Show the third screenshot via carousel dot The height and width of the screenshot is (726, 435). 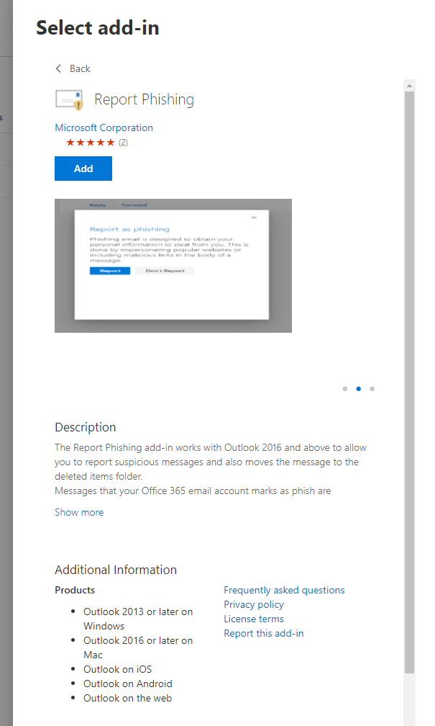(x=372, y=389)
